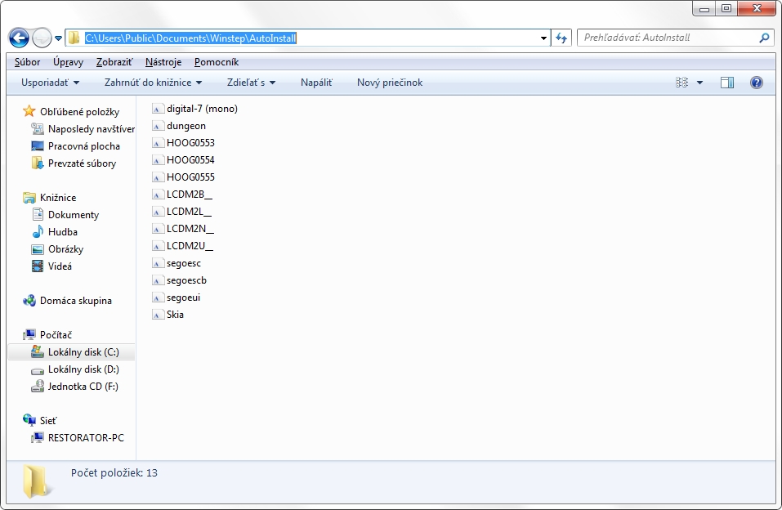The height and width of the screenshot is (510, 782).
Task: Click the Napáliť button
Action: click(316, 83)
